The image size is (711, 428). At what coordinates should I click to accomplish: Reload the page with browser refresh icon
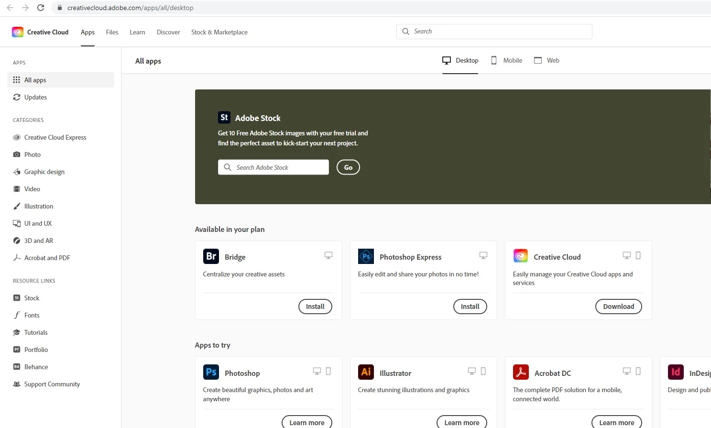pos(41,8)
